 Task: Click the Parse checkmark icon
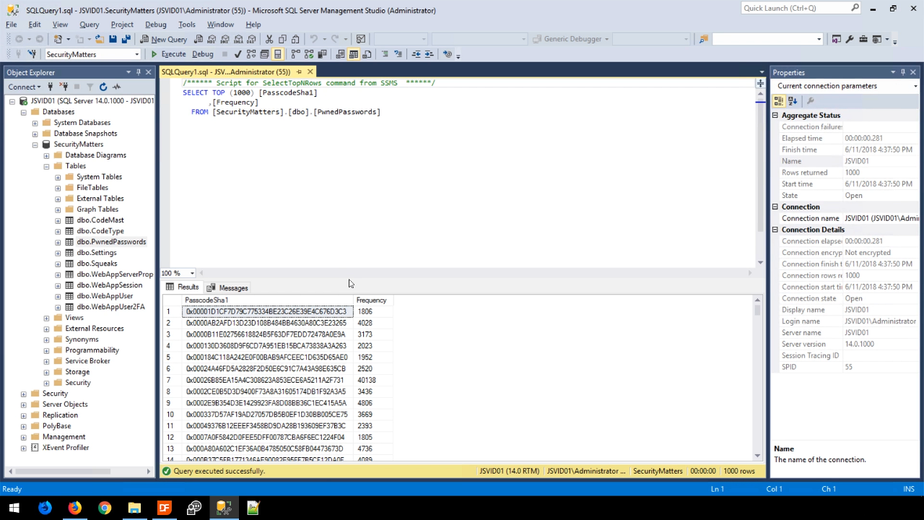point(237,54)
